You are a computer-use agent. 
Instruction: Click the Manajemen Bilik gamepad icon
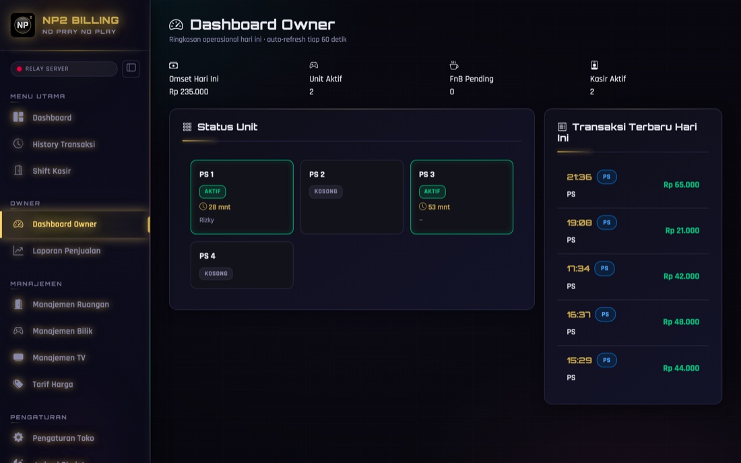coord(18,331)
